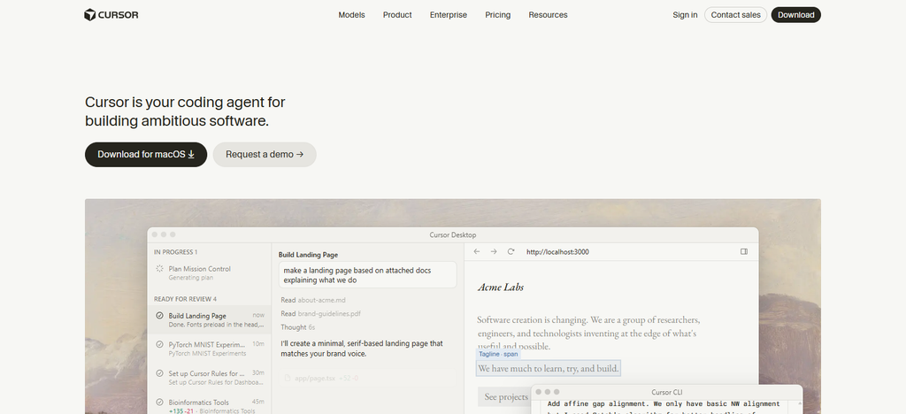
Task: Open the Product menu
Action: pos(397,15)
